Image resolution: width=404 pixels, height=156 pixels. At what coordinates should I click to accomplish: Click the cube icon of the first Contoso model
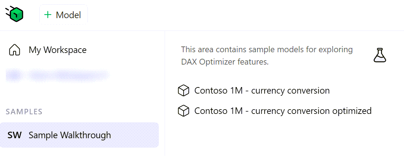click(184, 91)
